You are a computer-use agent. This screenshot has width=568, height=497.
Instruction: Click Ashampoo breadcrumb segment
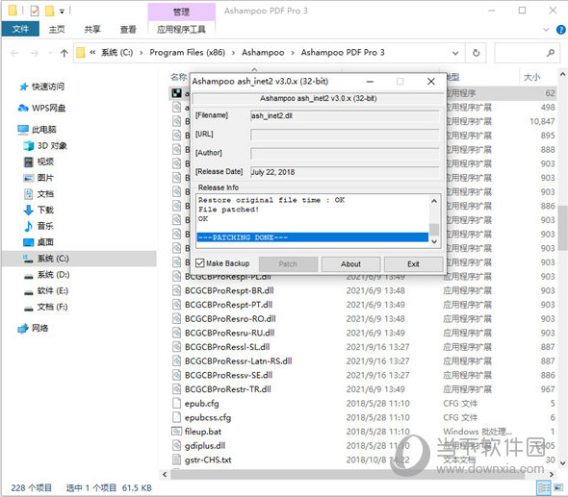tap(263, 53)
